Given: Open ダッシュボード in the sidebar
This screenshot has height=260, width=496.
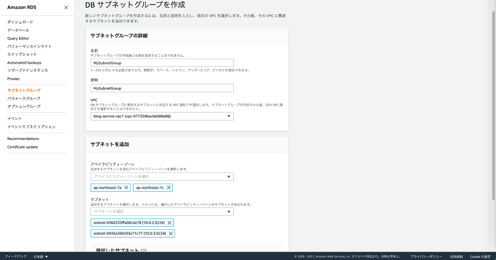Looking at the screenshot, I should coord(20,22).
